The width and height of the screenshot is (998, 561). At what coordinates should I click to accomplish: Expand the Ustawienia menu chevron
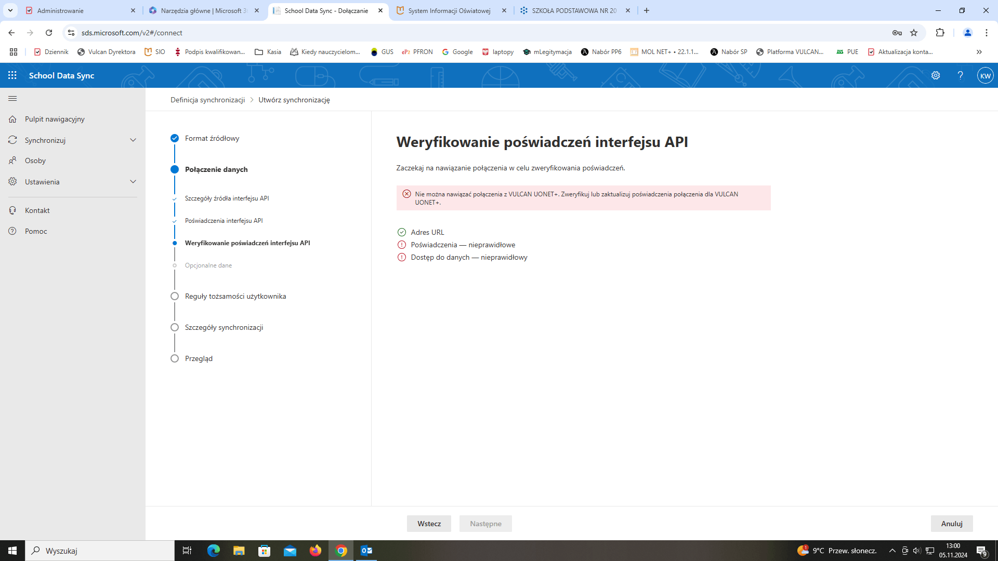point(133,182)
